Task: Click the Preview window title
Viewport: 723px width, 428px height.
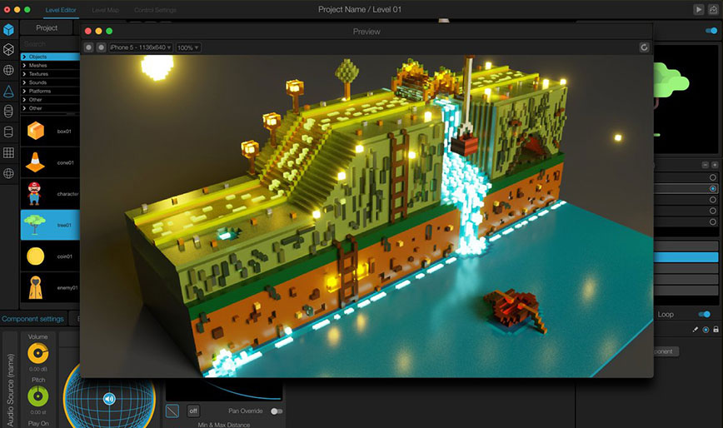Action: [x=366, y=32]
